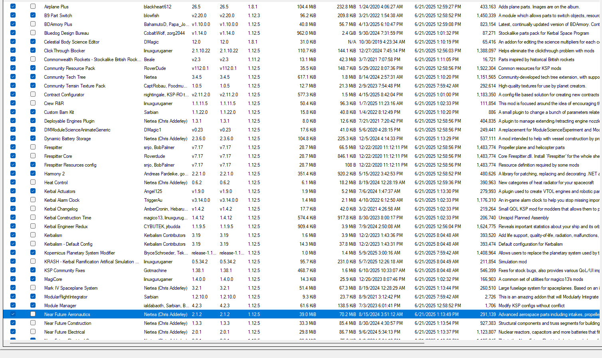Click author TriggerAu in Kerbal Alarm Clock row
The width and height of the screenshot is (602, 358).
click(153, 200)
